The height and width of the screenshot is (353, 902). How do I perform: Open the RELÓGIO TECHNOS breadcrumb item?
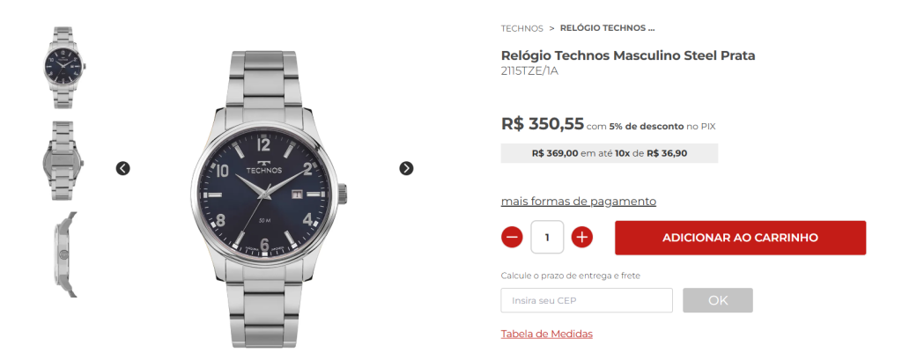pos(608,28)
